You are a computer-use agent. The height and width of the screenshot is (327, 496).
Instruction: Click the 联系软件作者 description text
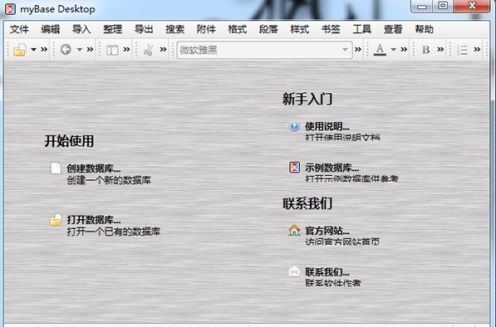pyautogui.click(x=333, y=283)
